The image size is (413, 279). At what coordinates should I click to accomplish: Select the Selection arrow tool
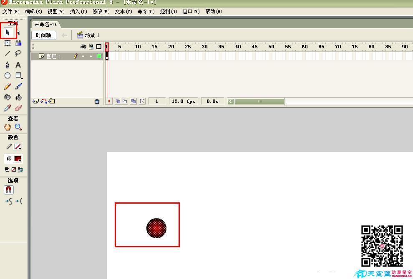click(x=8, y=32)
